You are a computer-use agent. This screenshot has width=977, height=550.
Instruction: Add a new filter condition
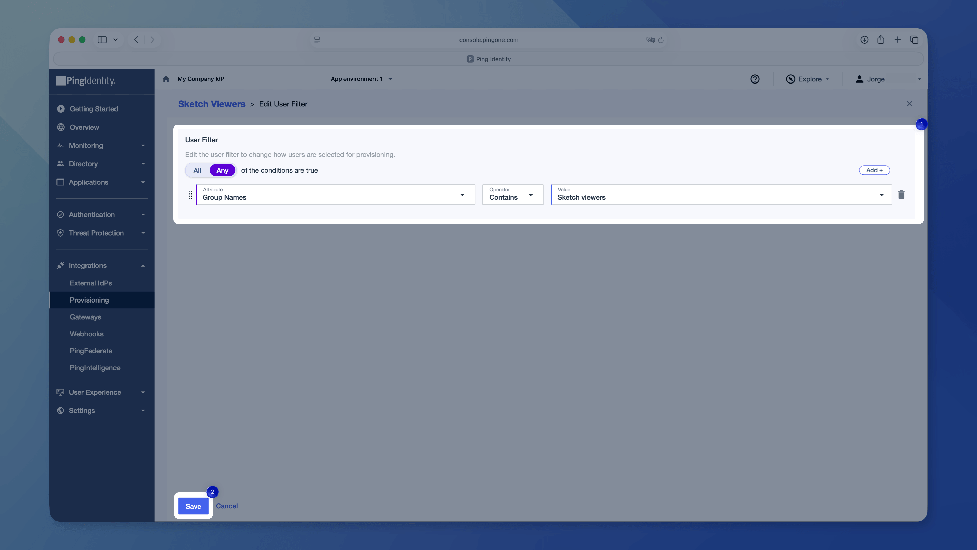tap(874, 170)
